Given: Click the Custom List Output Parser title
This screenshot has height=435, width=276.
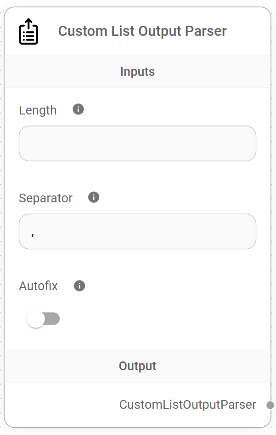Looking at the screenshot, I should coord(142,31).
